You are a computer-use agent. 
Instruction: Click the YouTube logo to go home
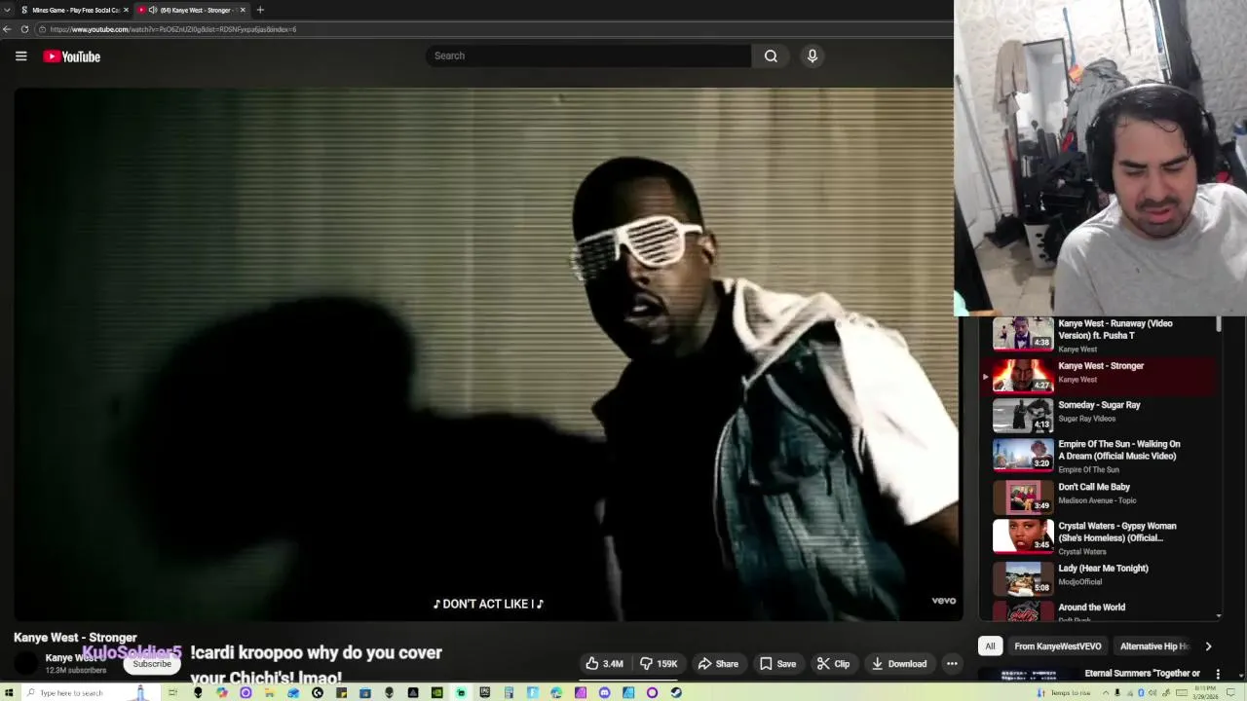point(72,56)
